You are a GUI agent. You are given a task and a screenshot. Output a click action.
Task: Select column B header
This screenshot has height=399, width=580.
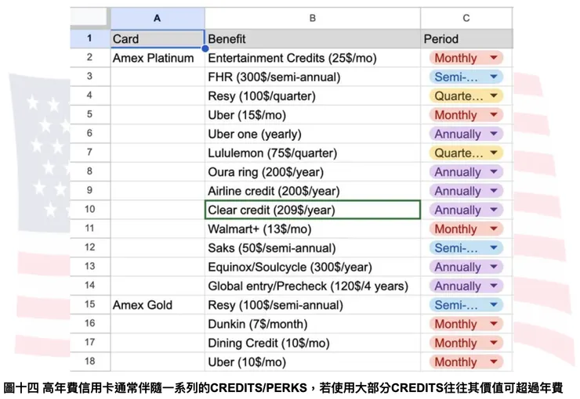pyautogui.click(x=313, y=18)
